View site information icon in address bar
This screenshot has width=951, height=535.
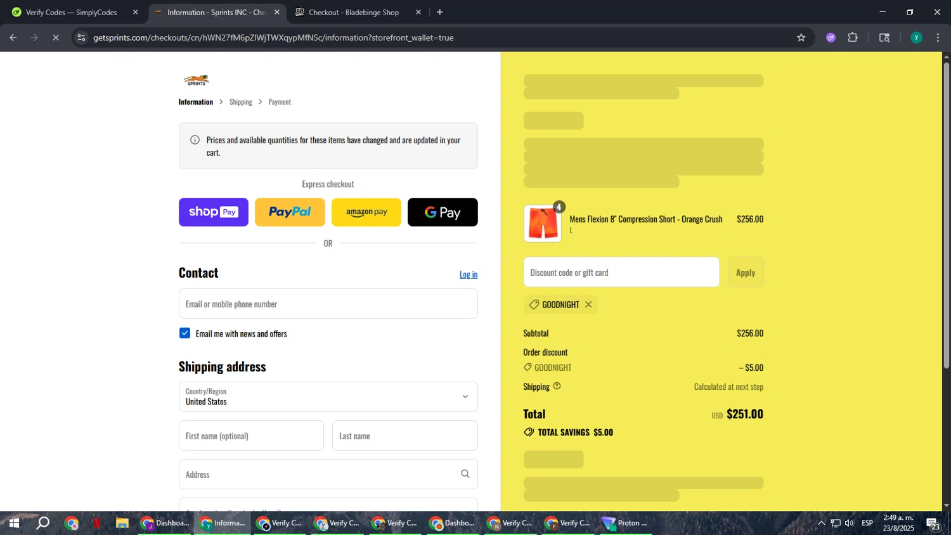click(81, 37)
